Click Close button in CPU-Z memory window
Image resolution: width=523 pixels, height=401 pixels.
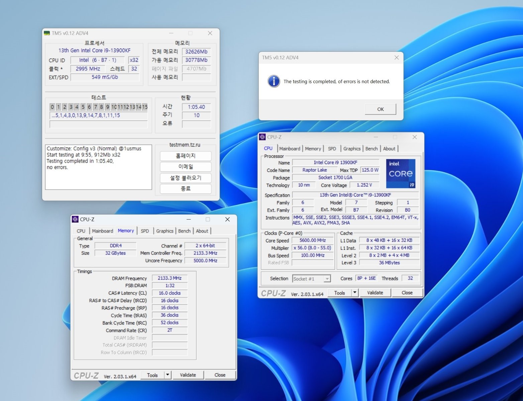[x=220, y=375]
